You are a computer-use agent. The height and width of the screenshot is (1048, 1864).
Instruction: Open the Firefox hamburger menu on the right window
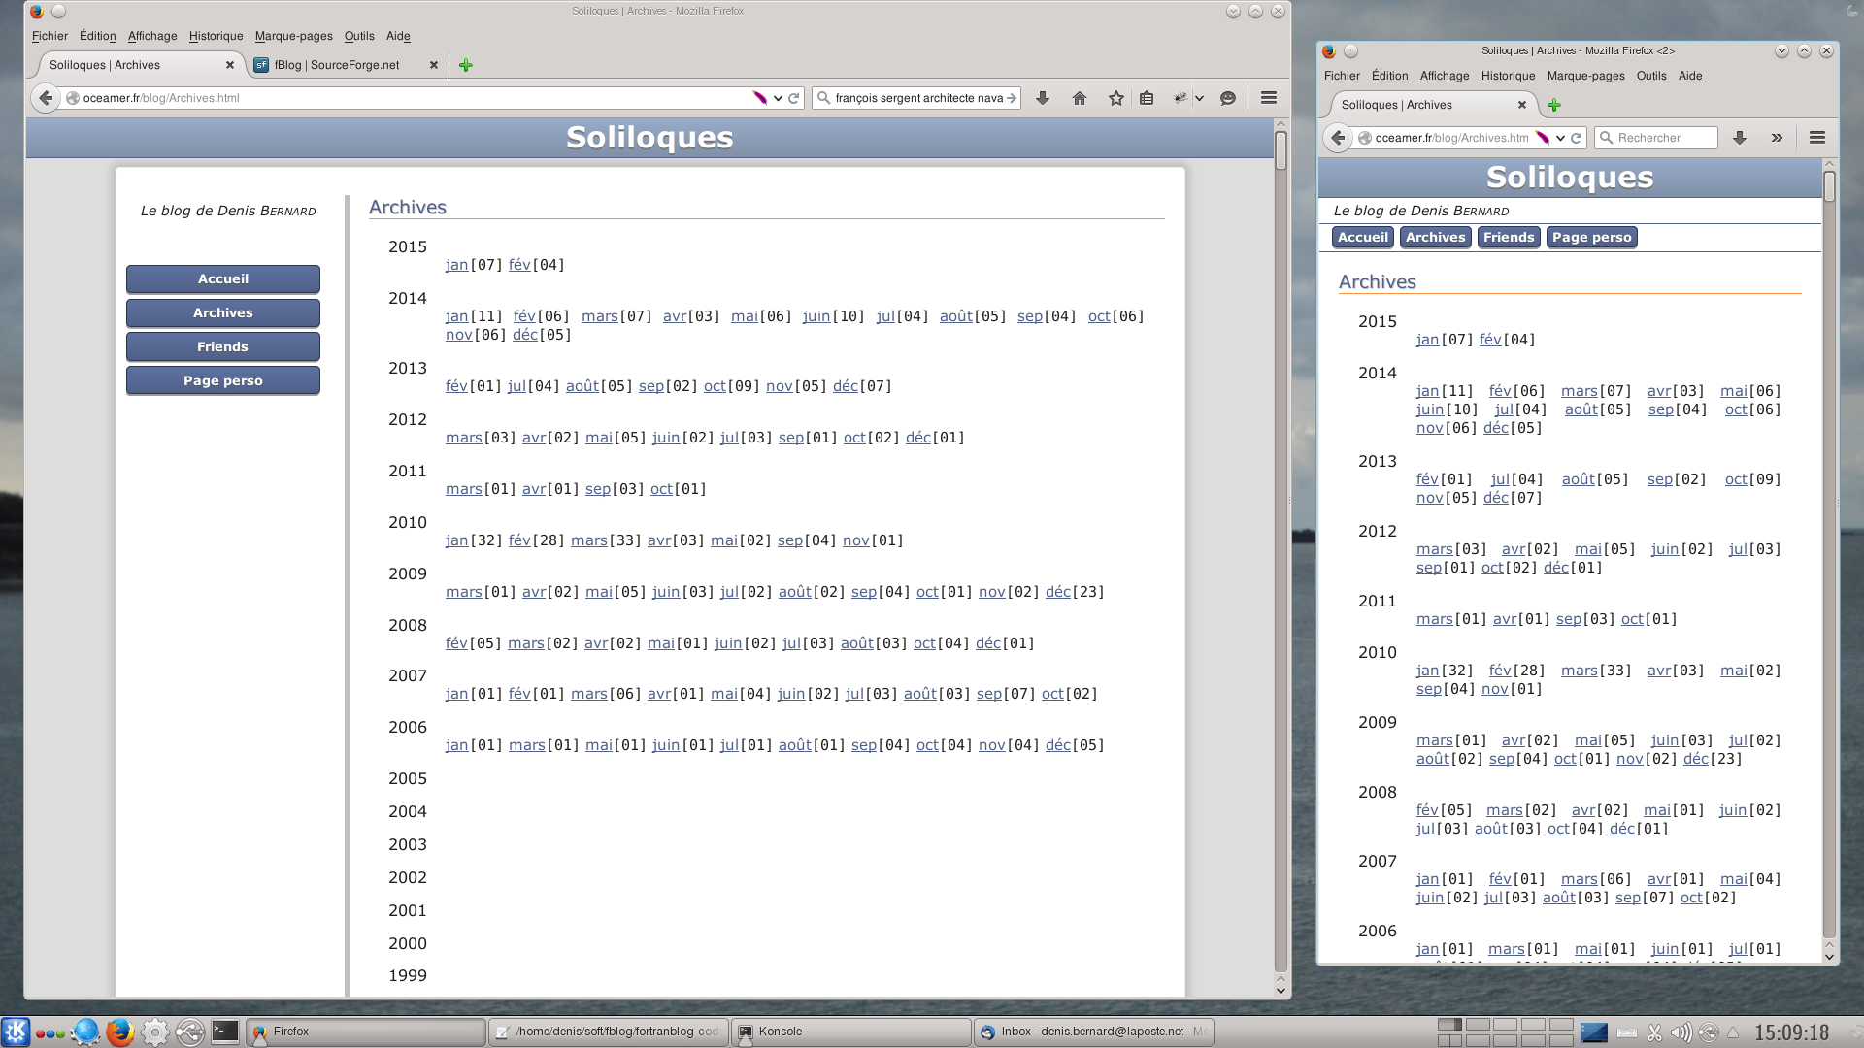[1816, 137]
